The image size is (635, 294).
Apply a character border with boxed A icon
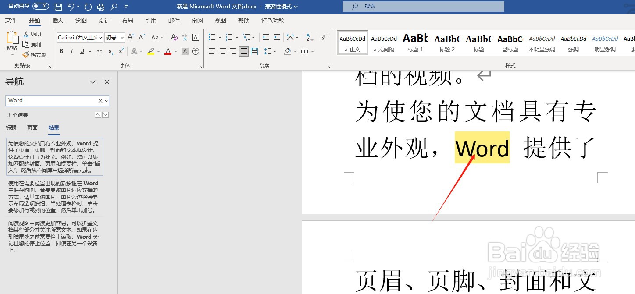[x=196, y=38]
